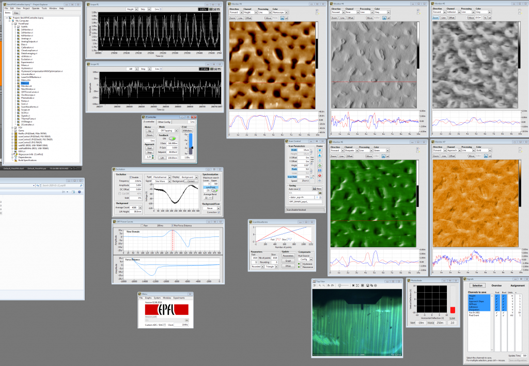Open the Experiments menu in the Mero window
This screenshot has height=366, width=529.
coord(179,298)
